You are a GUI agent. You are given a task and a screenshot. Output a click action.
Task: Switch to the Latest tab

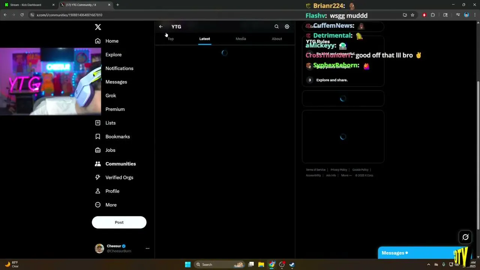click(x=205, y=39)
